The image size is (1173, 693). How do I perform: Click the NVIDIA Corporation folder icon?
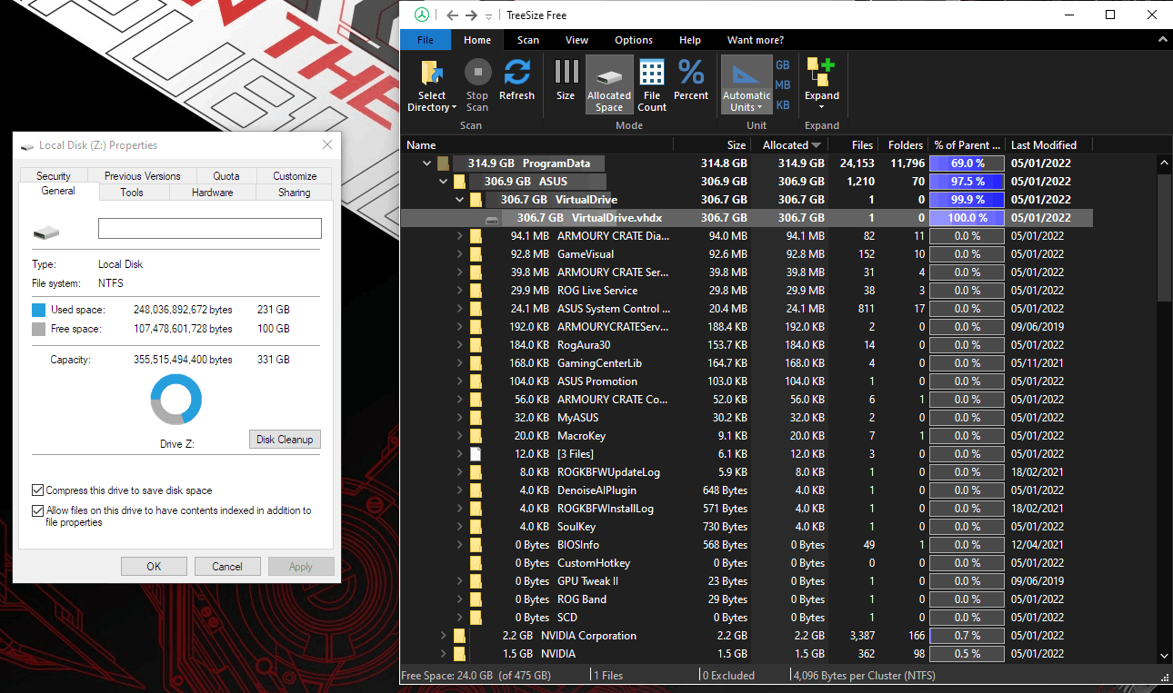(x=459, y=636)
